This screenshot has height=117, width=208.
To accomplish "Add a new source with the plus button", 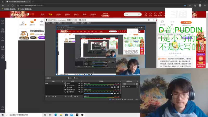I will point(66,96).
